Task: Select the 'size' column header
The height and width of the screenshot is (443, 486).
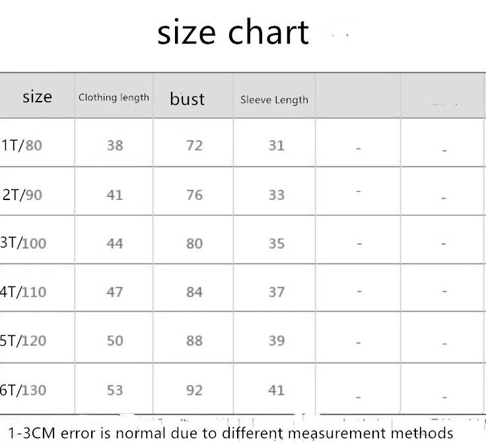Action: 37,97
